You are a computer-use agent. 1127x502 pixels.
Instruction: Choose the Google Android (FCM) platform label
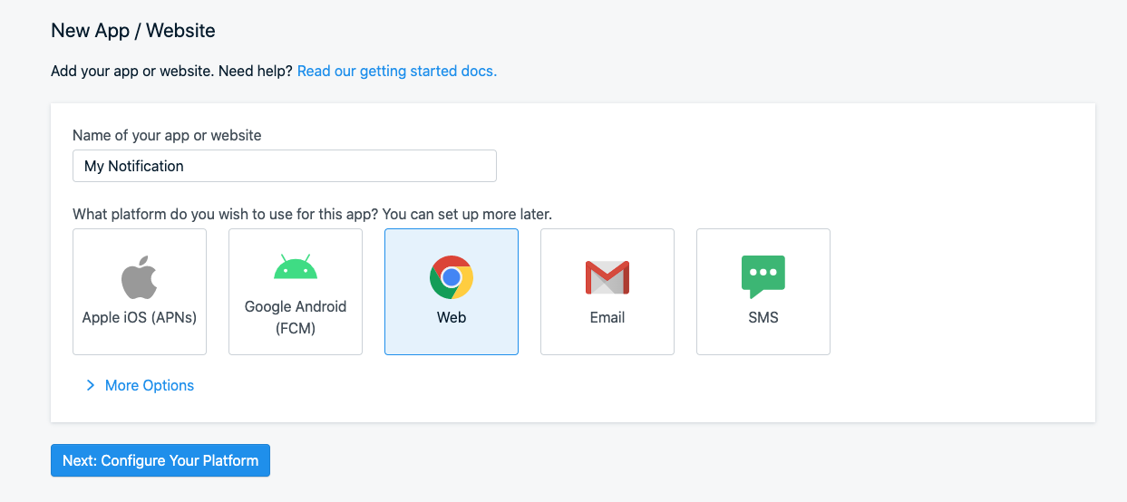tap(296, 317)
